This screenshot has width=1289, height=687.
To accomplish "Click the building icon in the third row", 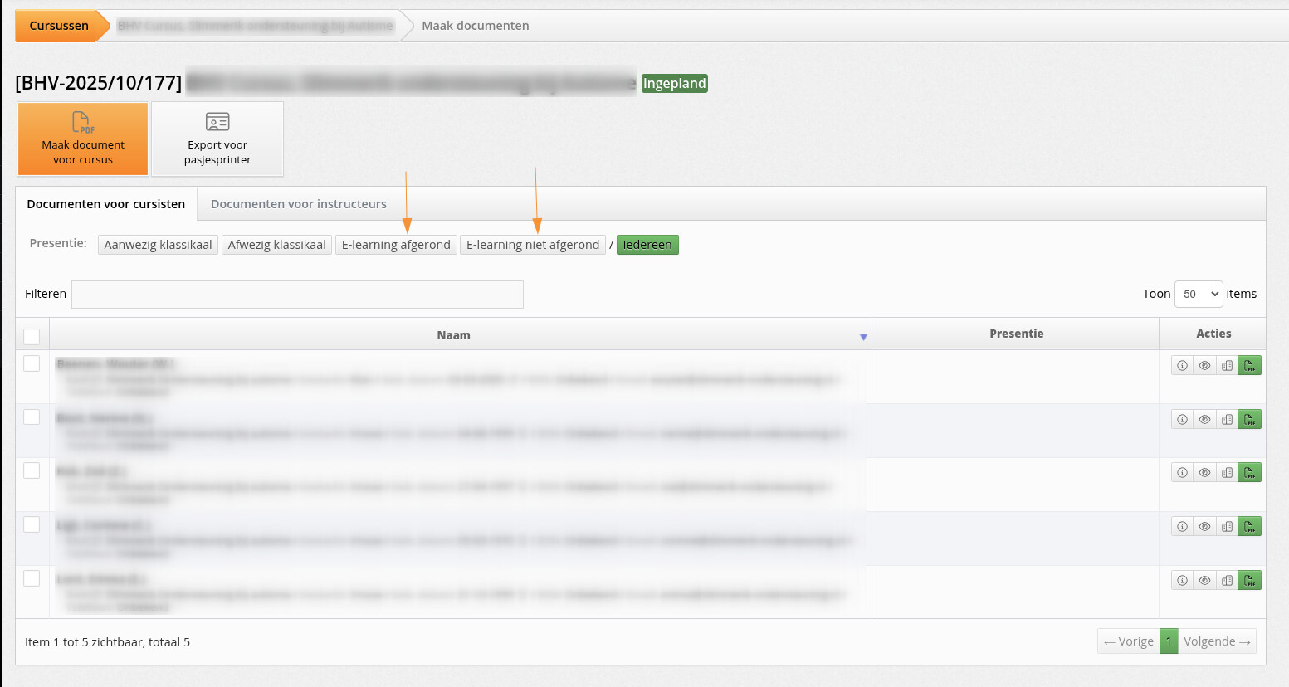I will pyautogui.click(x=1227, y=473).
